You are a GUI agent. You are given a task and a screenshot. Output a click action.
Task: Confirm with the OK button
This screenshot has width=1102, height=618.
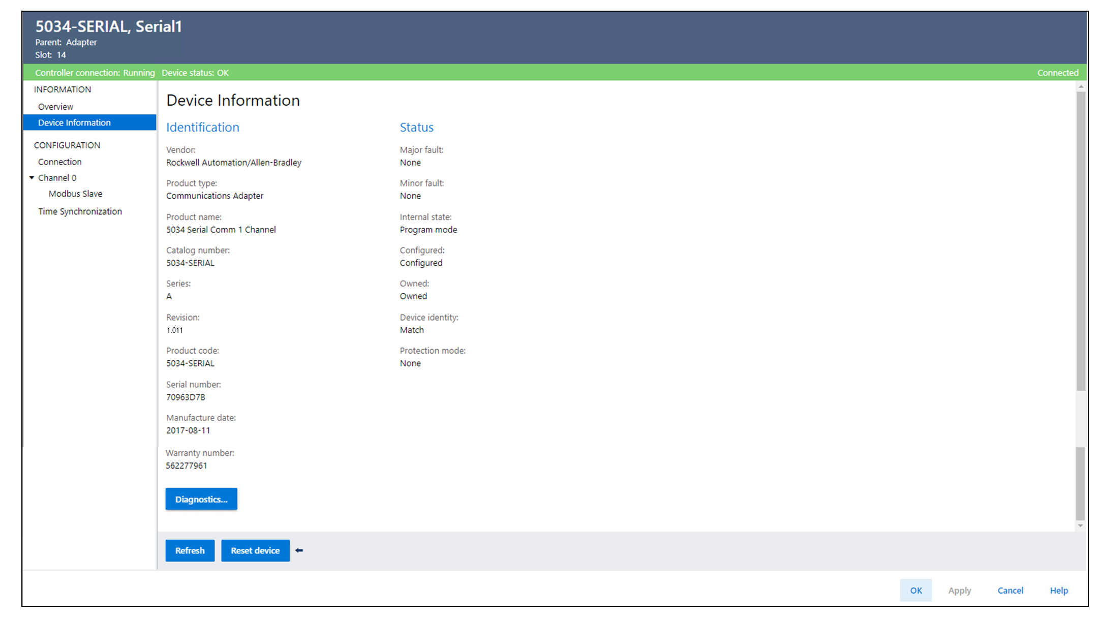(915, 590)
